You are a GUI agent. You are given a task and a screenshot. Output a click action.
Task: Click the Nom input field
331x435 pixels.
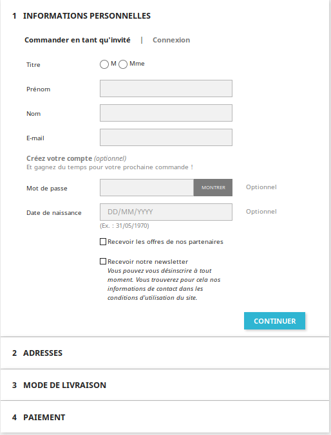[166, 113]
